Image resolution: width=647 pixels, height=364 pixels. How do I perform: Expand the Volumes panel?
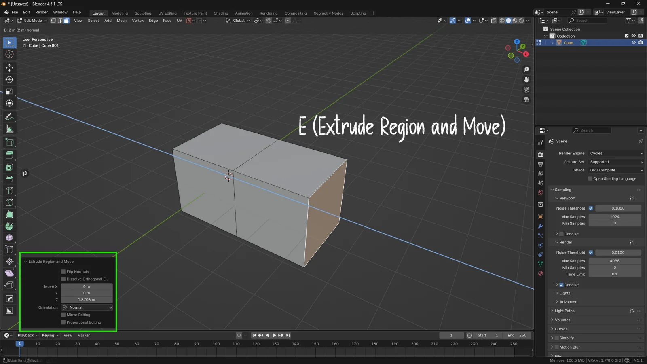562,320
